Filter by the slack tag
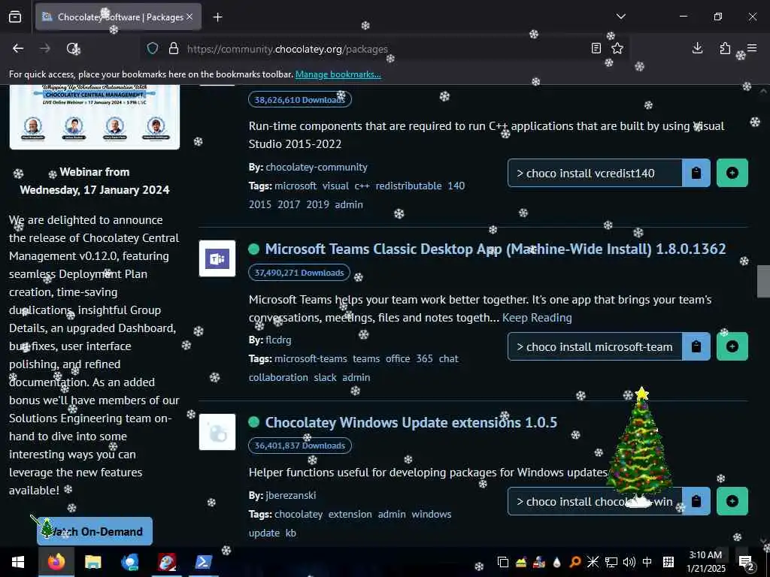The width and height of the screenshot is (770, 577). [x=325, y=377]
